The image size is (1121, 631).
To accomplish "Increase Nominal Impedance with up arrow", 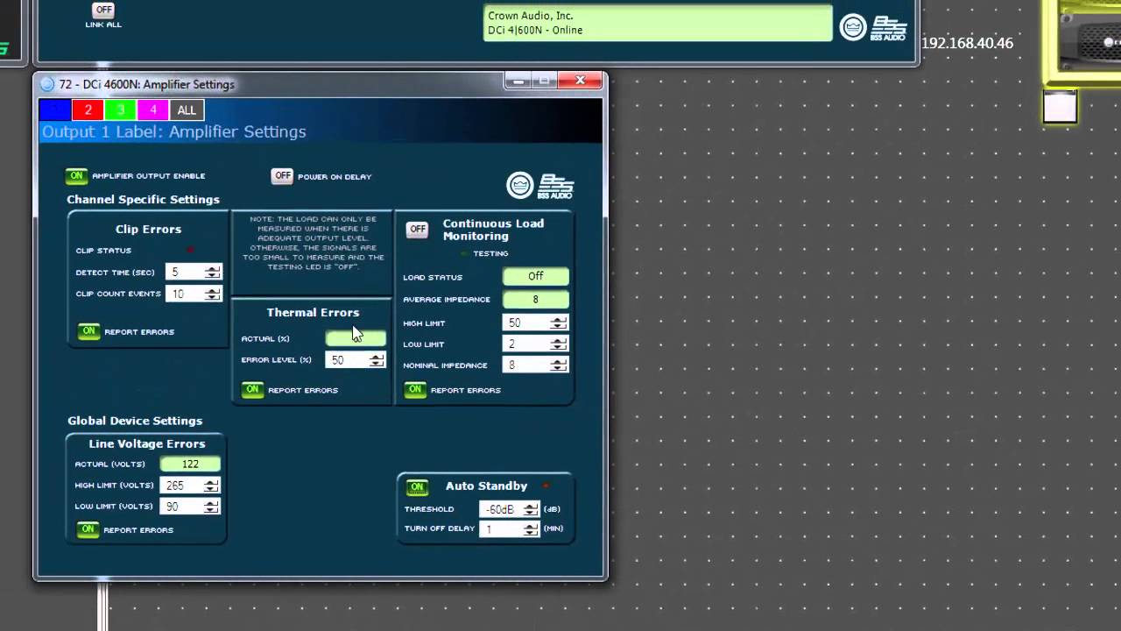I will pyautogui.click(x=559, y=362).
